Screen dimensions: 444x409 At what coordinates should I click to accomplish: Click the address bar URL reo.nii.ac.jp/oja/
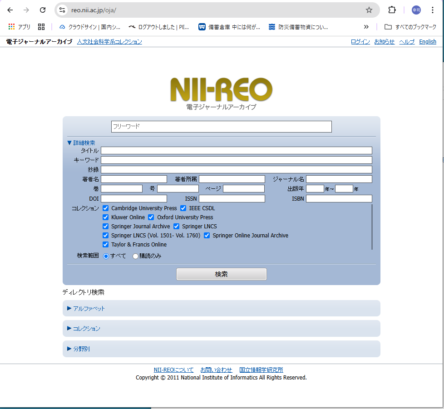[x=94, y=10]
